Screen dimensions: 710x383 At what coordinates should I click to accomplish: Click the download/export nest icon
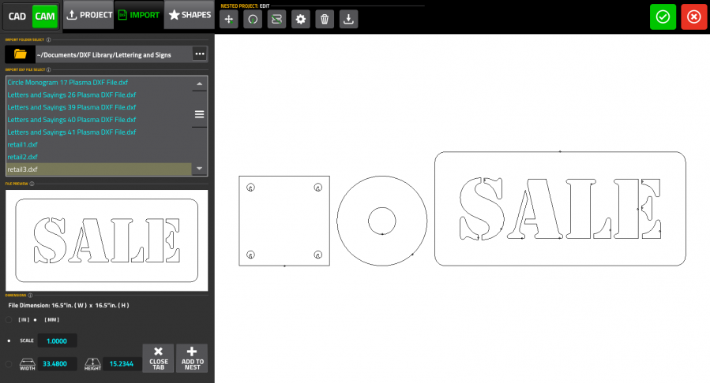(348, 19)
